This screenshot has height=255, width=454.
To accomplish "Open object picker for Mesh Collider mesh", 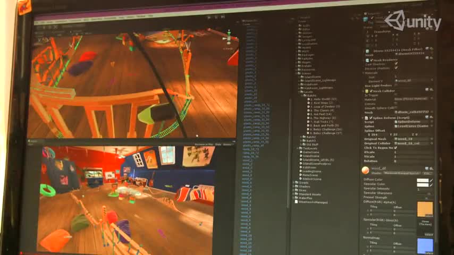I will click(432, 112).
